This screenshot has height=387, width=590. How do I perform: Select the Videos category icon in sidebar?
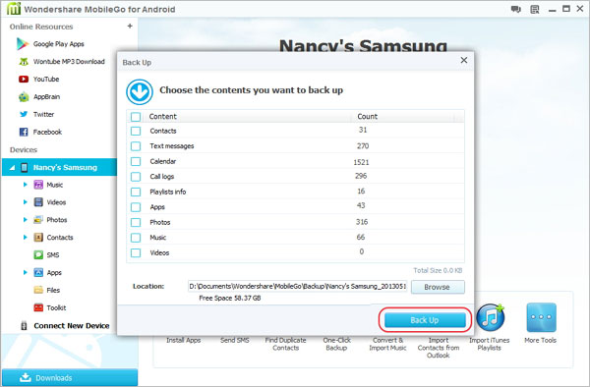[38, 202]
